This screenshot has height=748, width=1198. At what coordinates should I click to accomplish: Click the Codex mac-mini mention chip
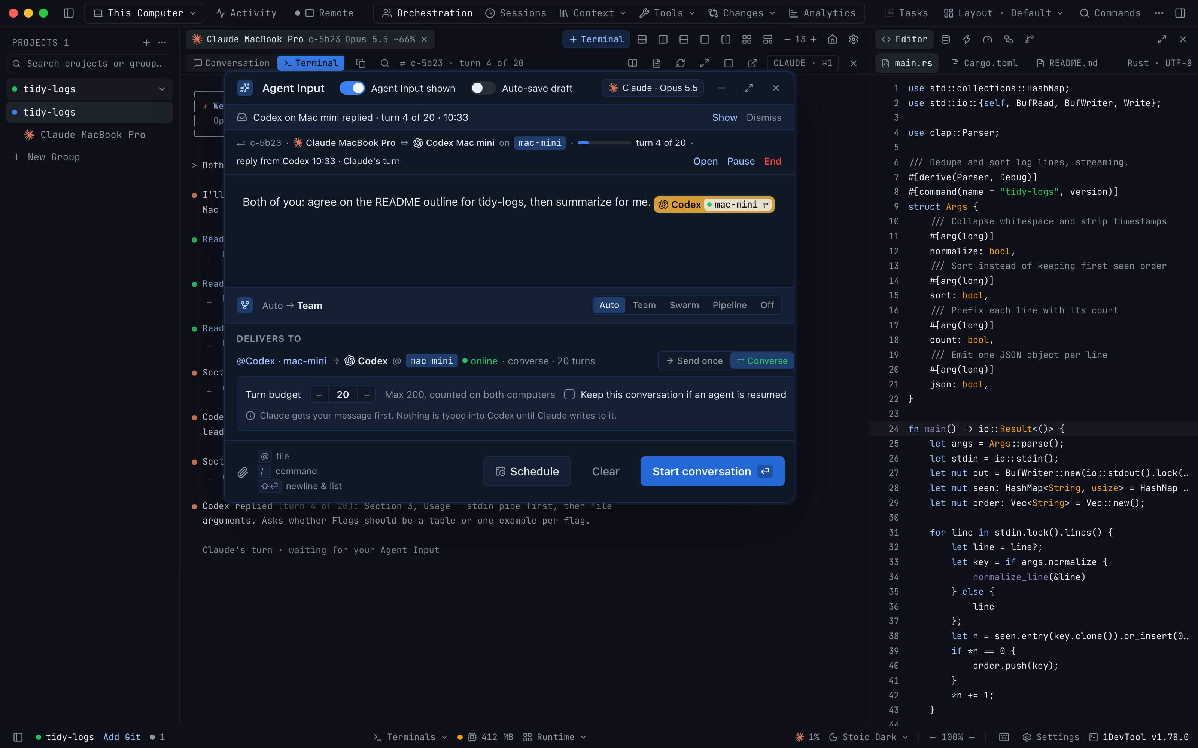[714, 205]
